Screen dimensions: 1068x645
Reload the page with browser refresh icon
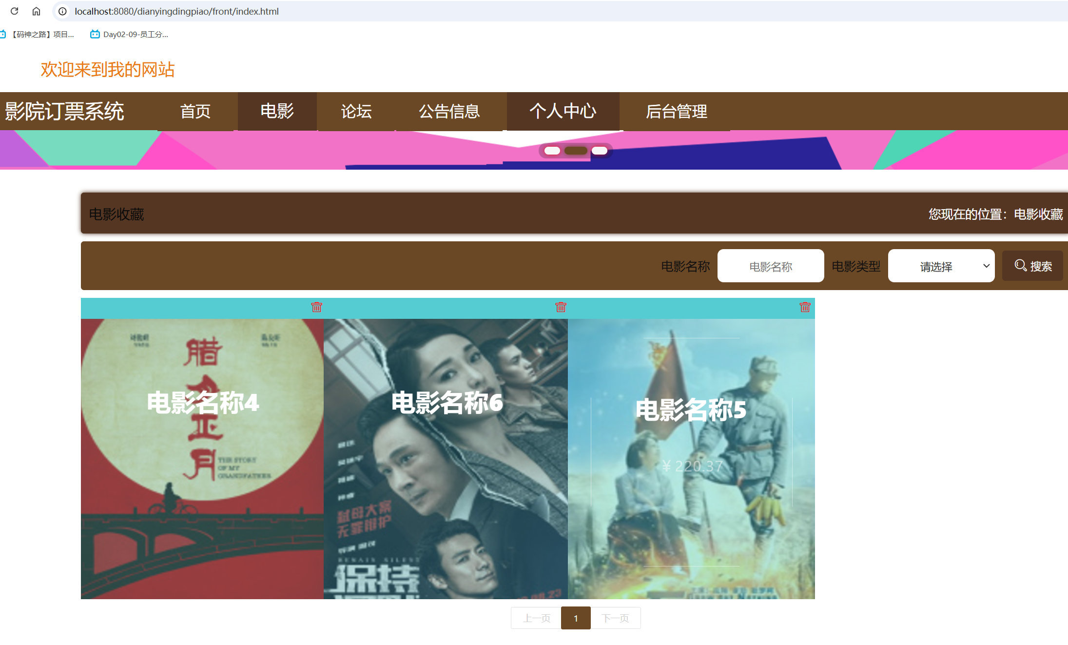pyautogui.click(x=14, y=11)
